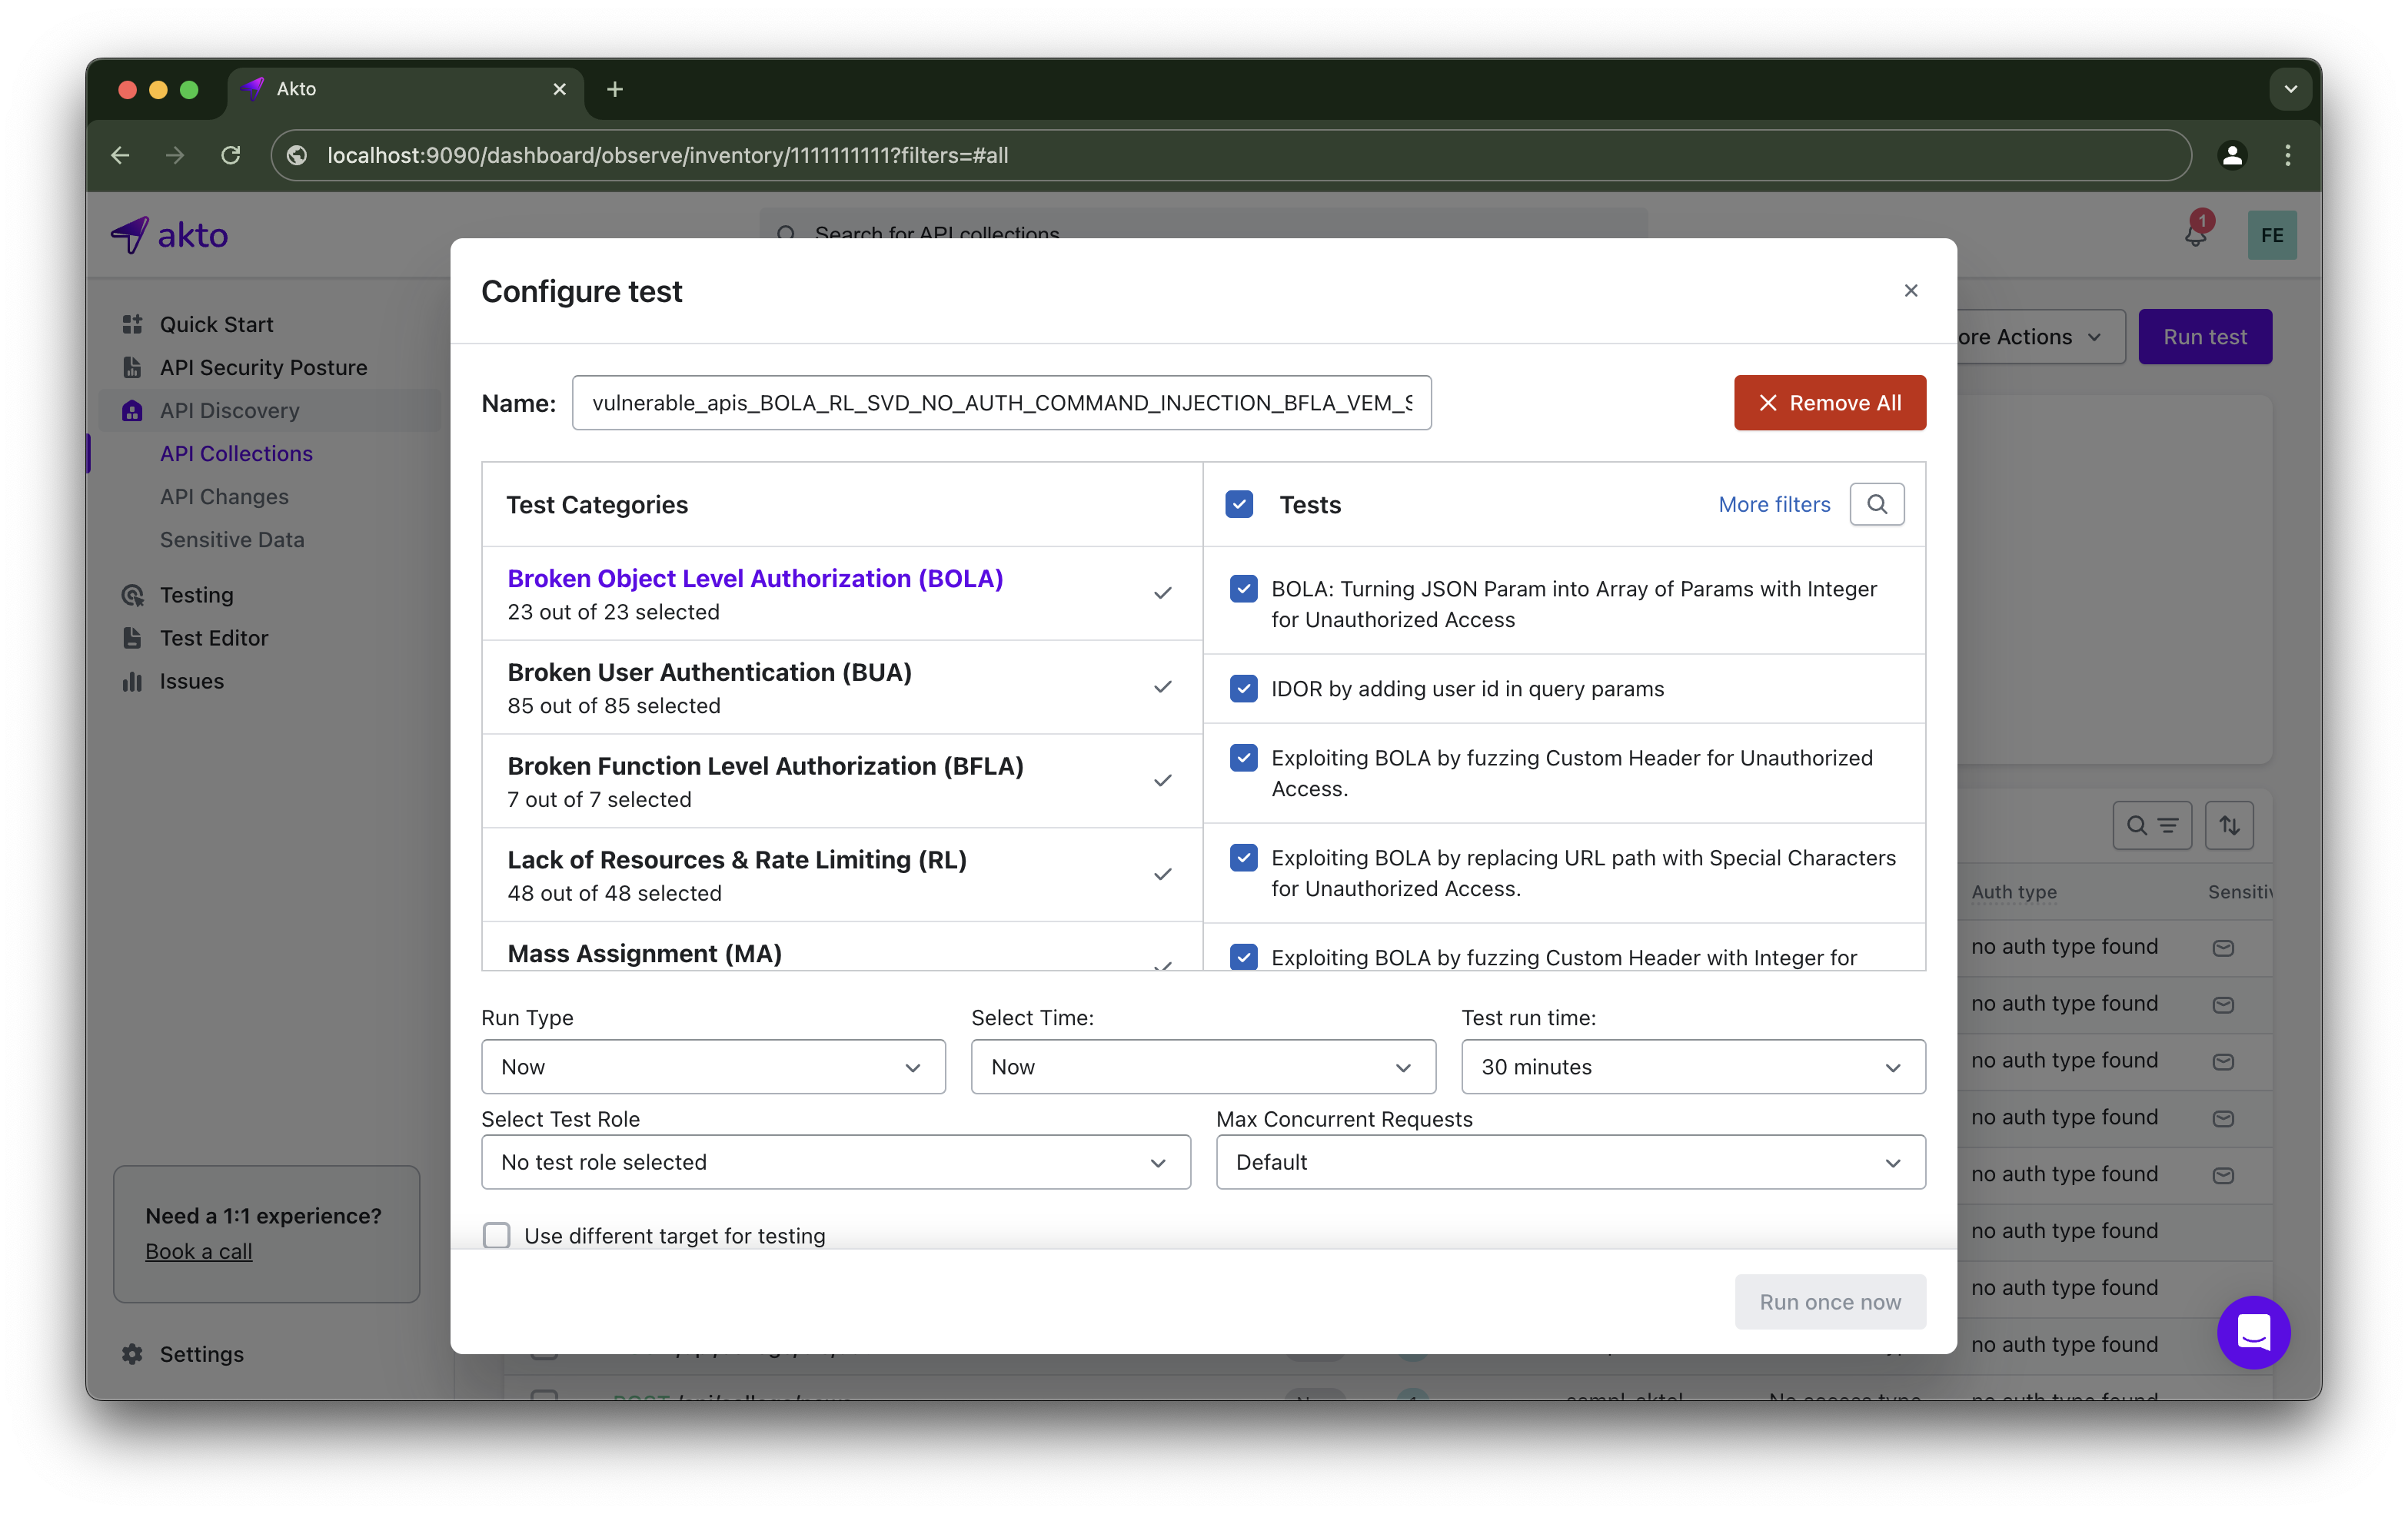Viewport: 2408px width, 1514px height.
Task: Click the test Name input field
Action: point(1000,403)
